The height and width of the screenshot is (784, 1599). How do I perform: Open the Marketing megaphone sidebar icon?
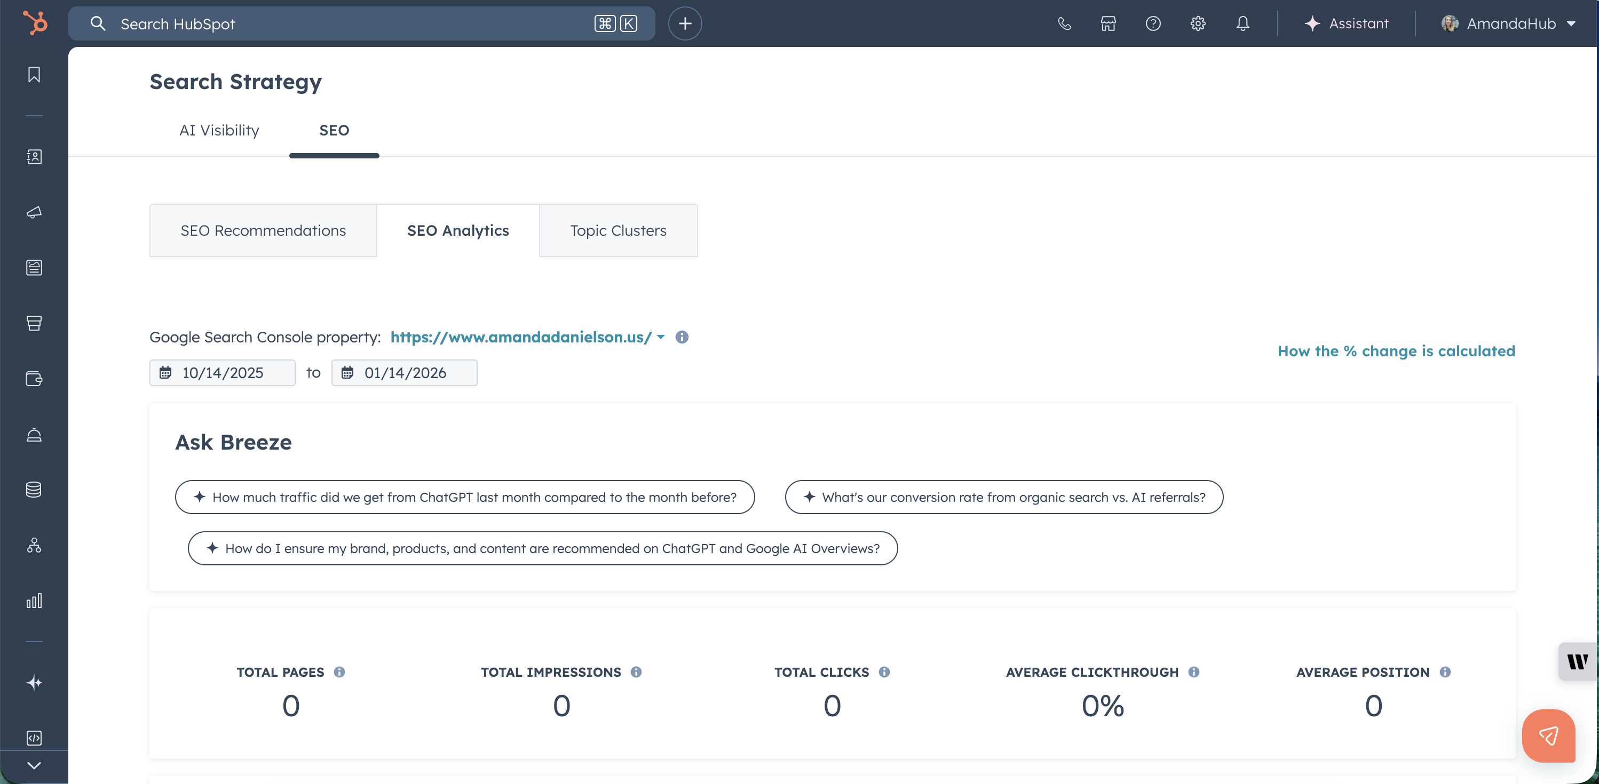pyautogui.click(x=34, y=213)
